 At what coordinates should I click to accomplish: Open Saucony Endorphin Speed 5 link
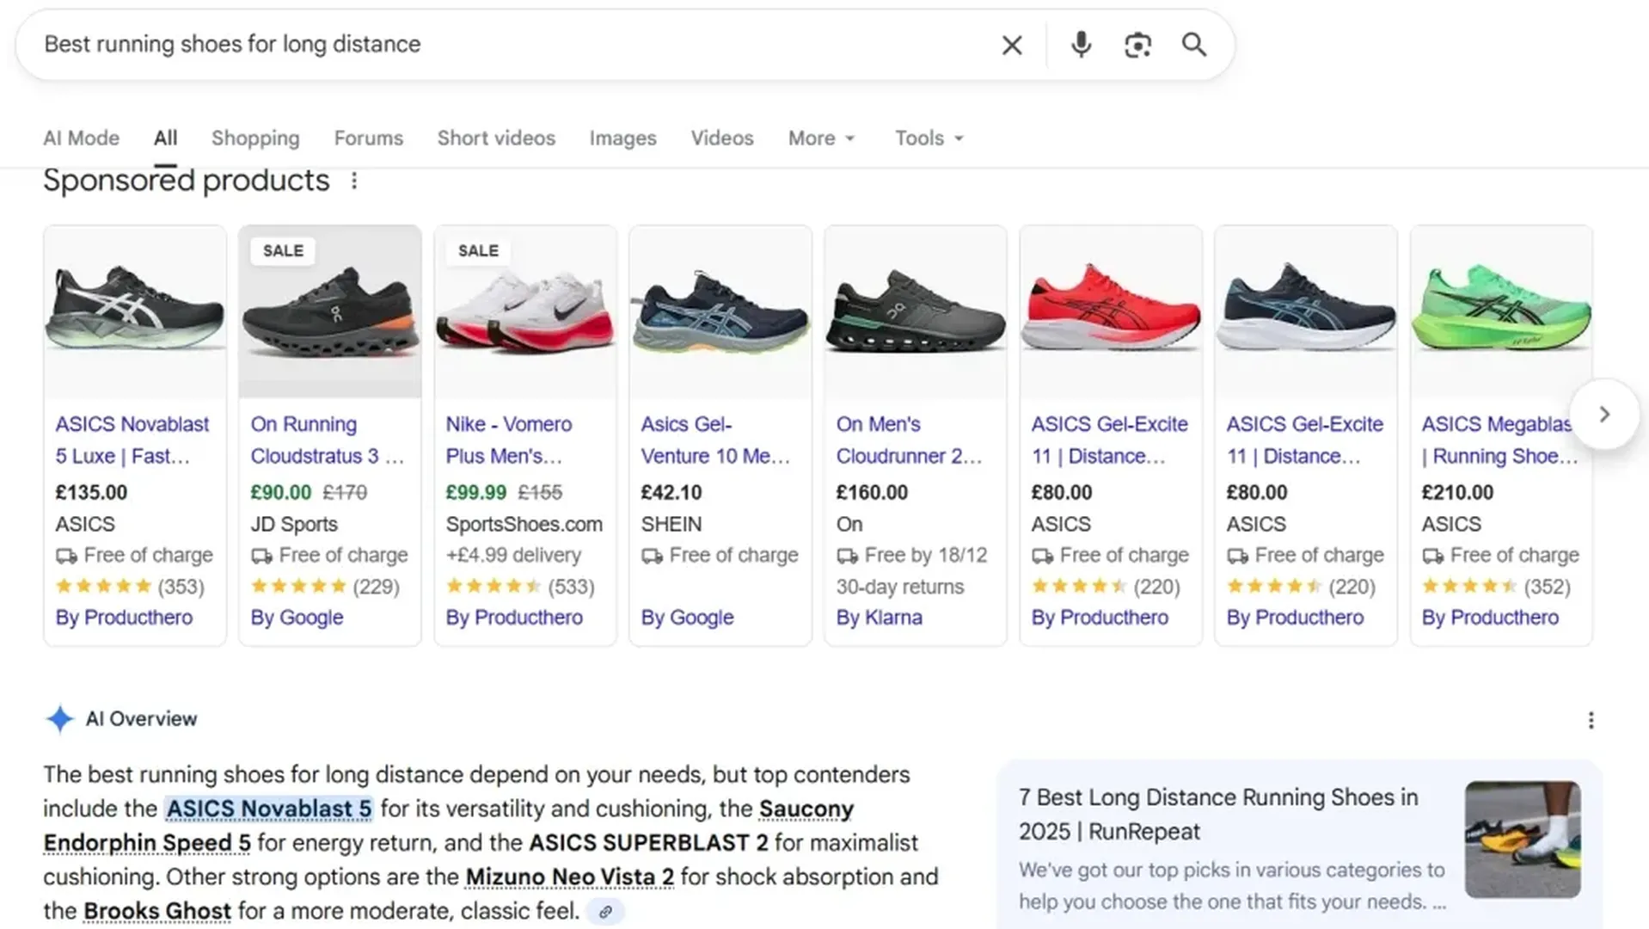pyautogui.click(x=147, y=843)
